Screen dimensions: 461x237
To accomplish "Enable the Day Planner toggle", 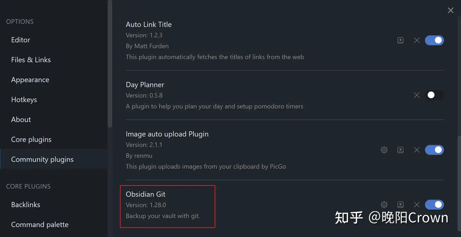I will tap(434, 95).
